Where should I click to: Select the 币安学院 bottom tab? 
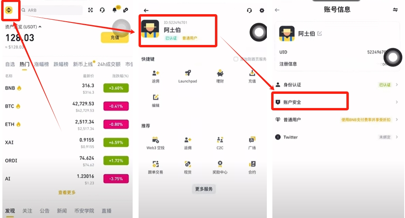tap(84, 211)
